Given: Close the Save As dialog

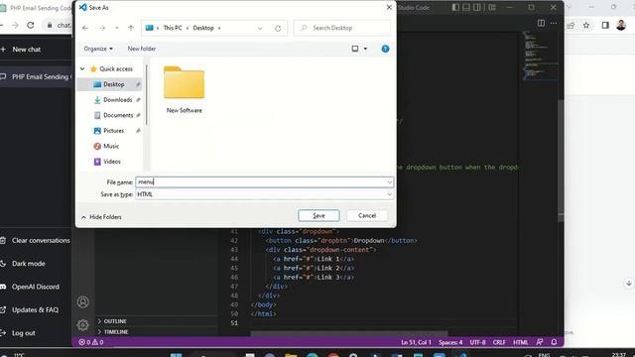Looking at the screenshot, I should click(389, 7).
